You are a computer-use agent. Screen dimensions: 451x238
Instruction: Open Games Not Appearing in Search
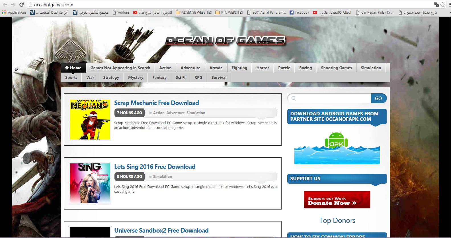tap(120, 68)
